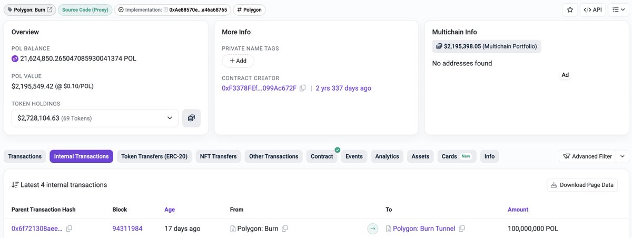Click the external link icon on Polygon: Burn tag
The width and height of the screenshot is (632, 238).
(x=50, y=10)
